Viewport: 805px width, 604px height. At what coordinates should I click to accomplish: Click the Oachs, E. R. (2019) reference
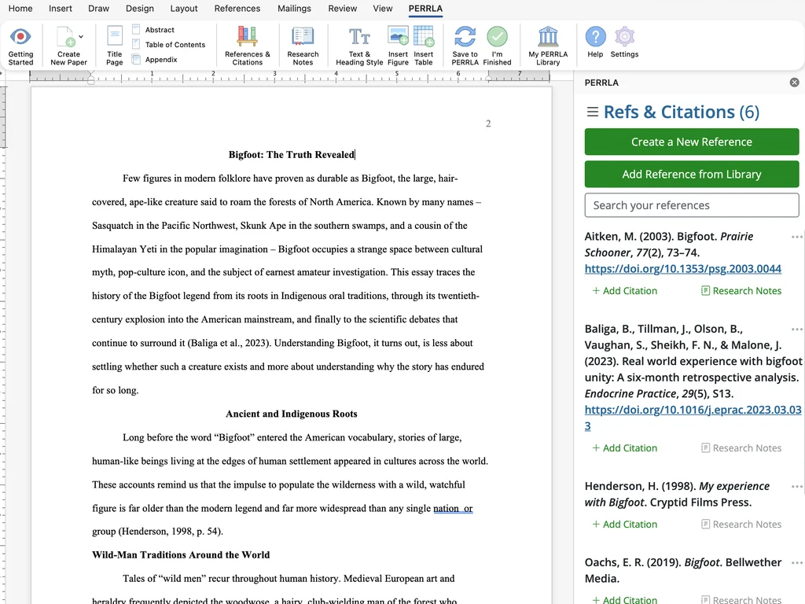point(683,570)
